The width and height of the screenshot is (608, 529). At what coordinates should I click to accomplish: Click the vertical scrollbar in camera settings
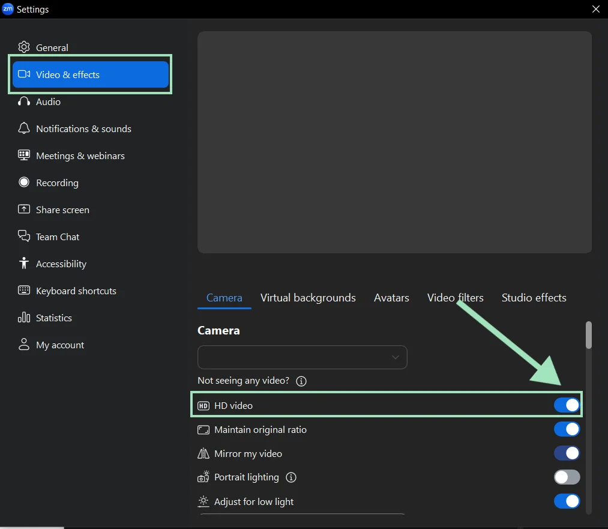[589, 335]
